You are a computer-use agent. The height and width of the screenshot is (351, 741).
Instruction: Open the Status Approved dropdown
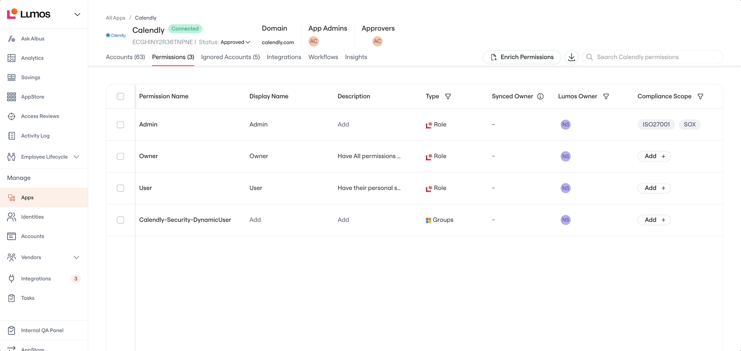pos(235,42)
